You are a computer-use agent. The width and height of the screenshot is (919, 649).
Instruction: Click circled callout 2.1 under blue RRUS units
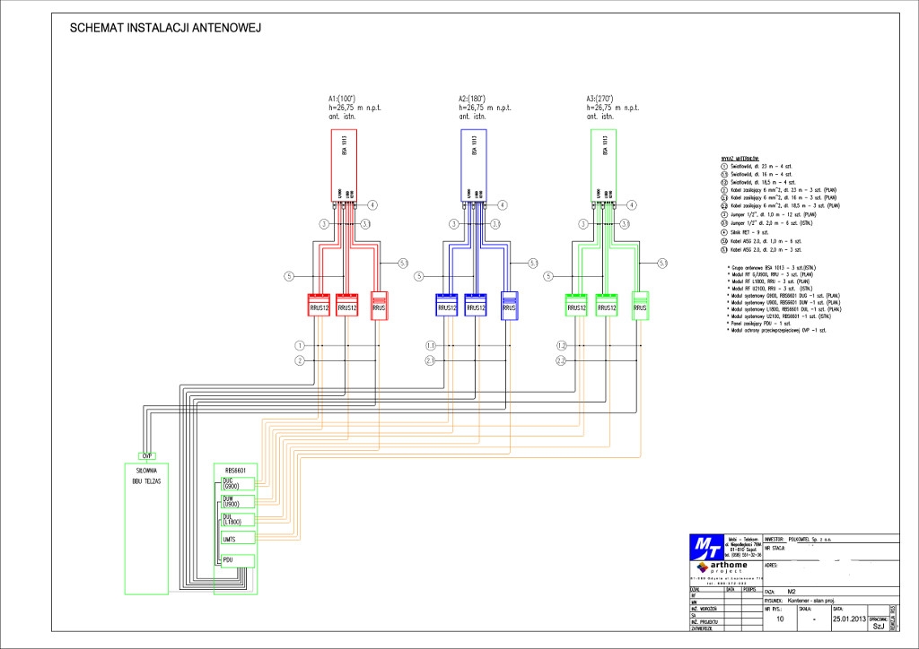(431, 360)
